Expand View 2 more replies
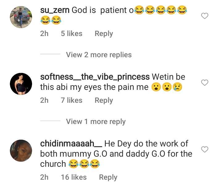The height and width of the screenshot is (188, 222). click(99, 55)
